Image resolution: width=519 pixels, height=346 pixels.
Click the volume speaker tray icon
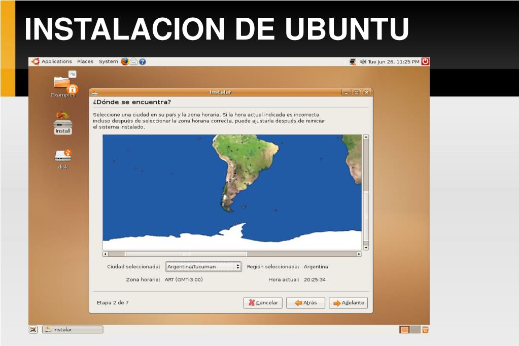[x=363, y=61]
